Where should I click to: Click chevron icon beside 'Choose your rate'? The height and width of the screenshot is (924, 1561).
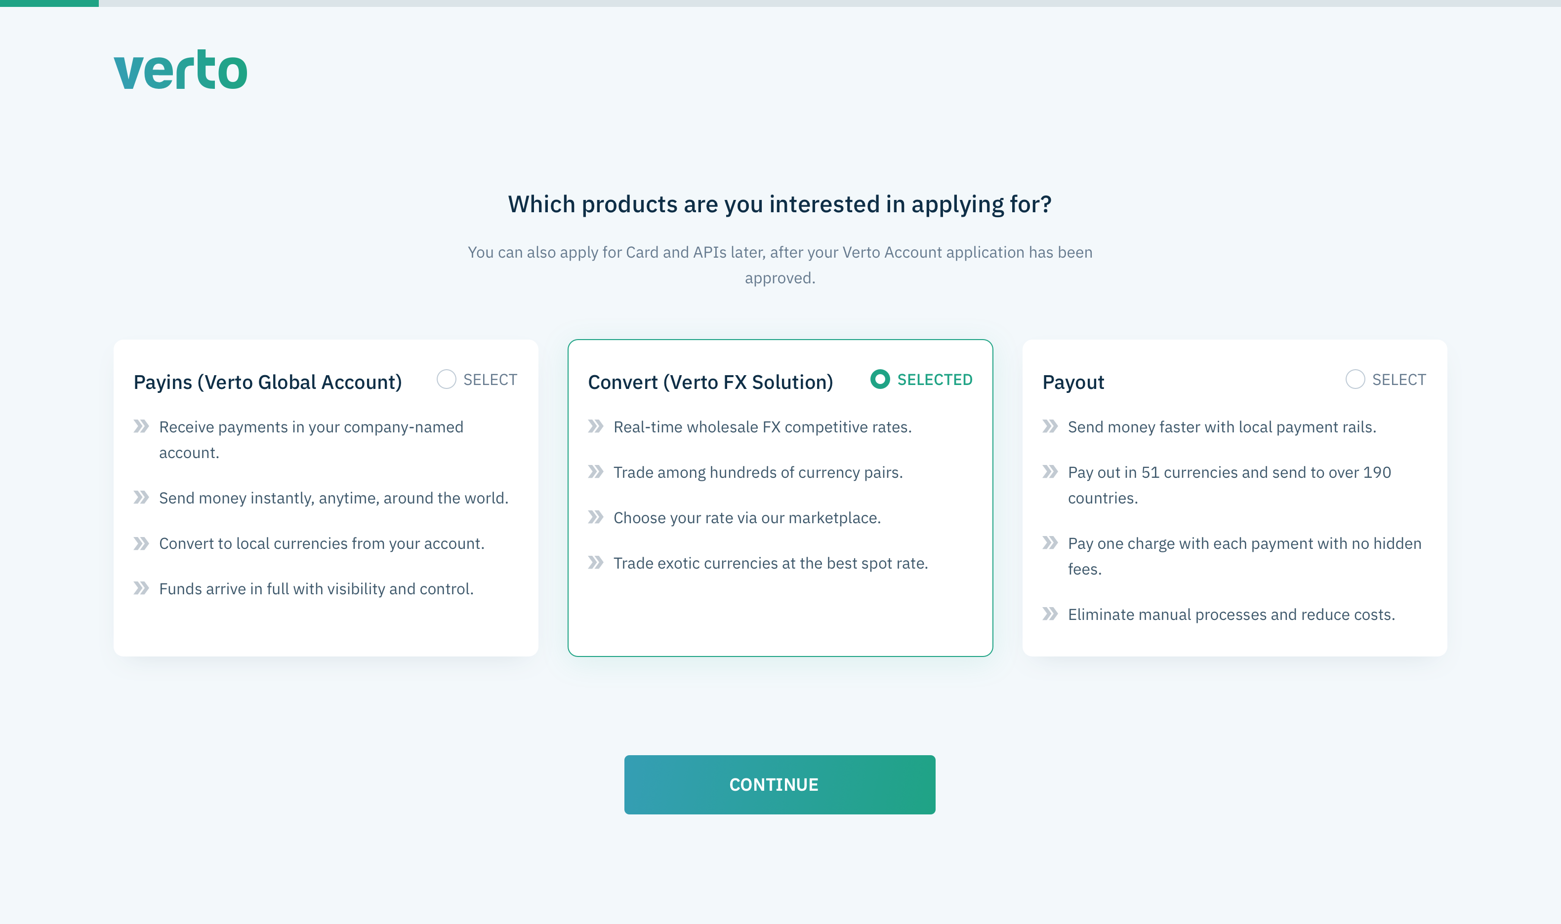tap(596, 517)
